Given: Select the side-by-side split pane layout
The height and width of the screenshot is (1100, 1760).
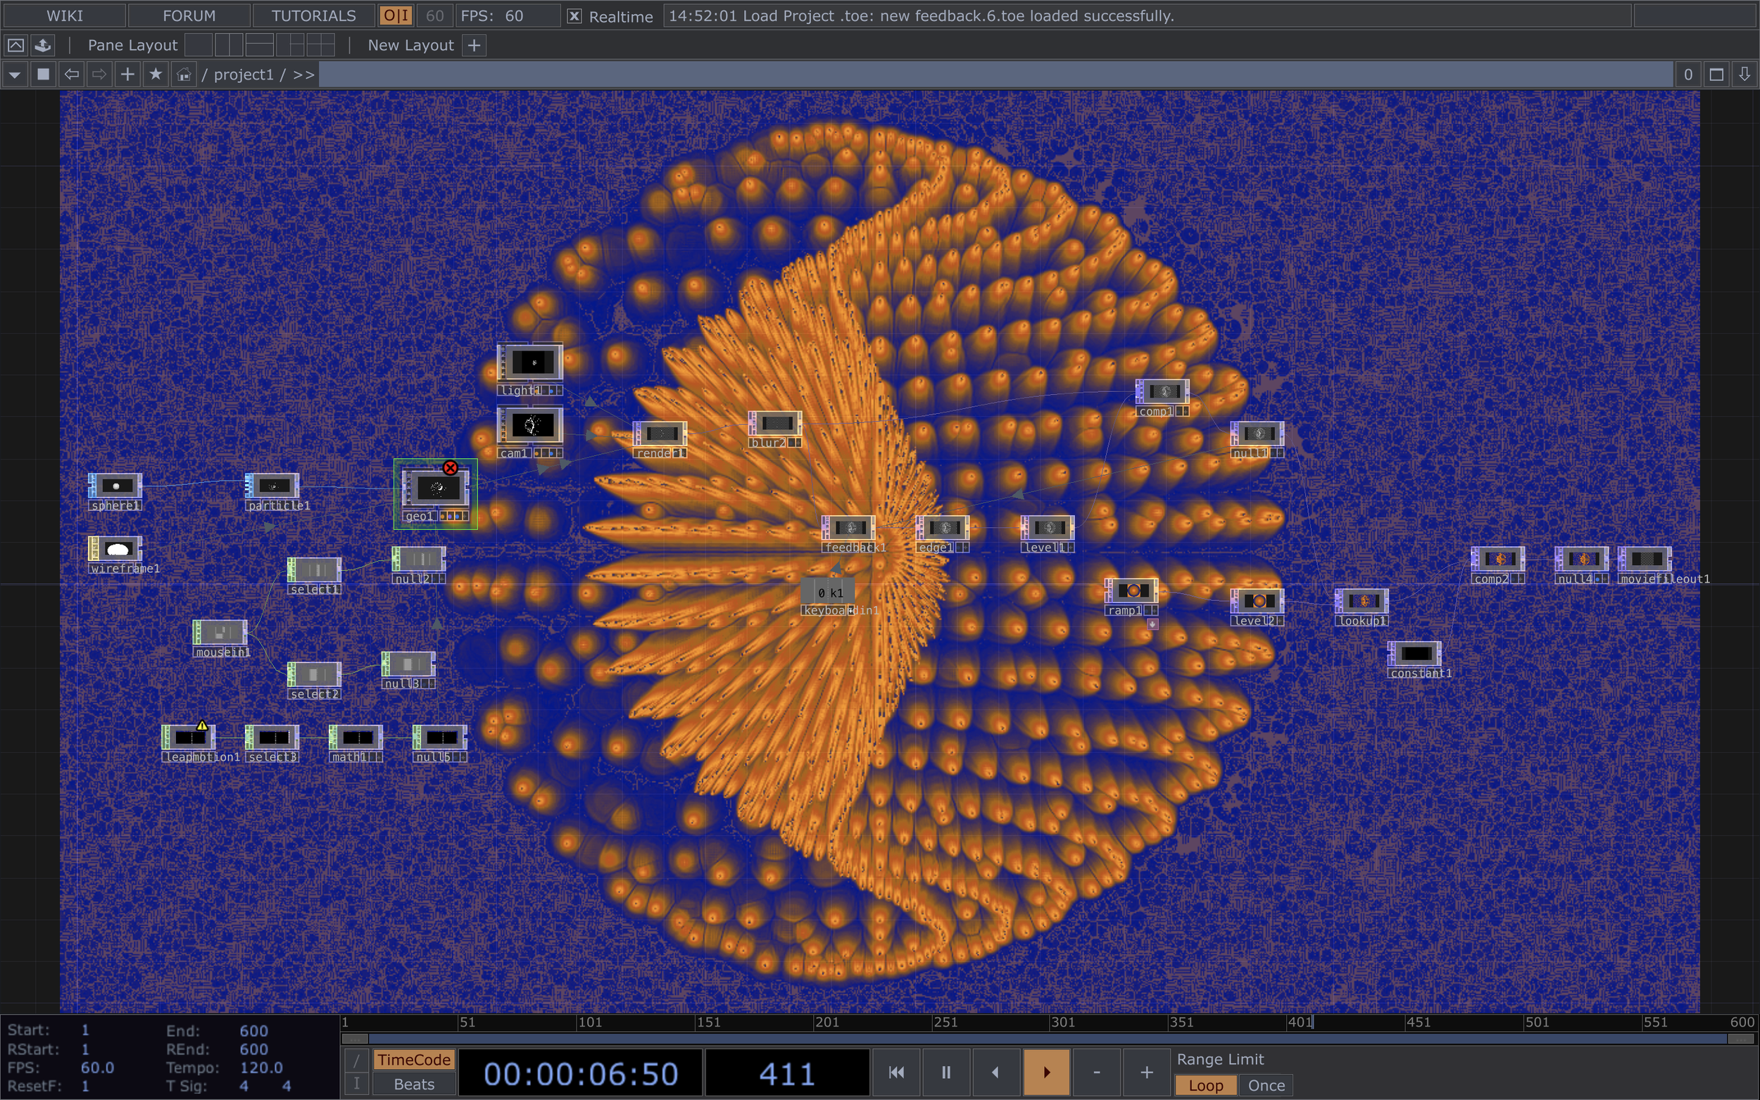Looking at the screenshot, I should pyautogui.click(x=229, y=45).
